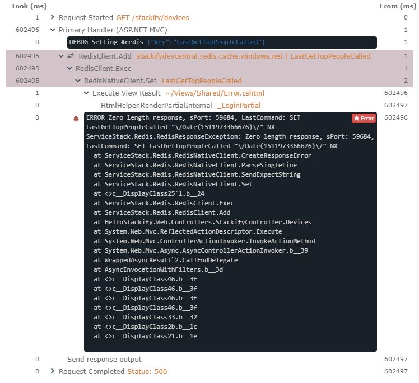Image resolution: width=419 pixels, height=383 pixels.
Task: Collapse the RedisNativeClient.Set row chevron
Action: pyautogui.click(x=78, y=81)
